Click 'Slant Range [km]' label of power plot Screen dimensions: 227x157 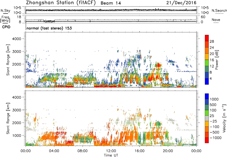click(8, 60)
